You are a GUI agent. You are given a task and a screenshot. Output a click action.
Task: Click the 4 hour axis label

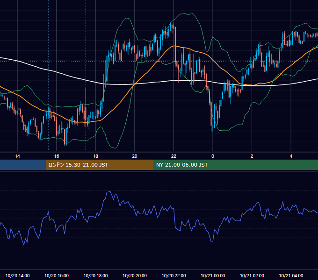tap(291, 156)
